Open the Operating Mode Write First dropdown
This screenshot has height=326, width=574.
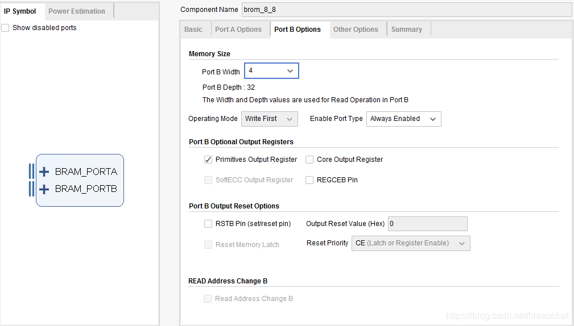coord(270,119)
